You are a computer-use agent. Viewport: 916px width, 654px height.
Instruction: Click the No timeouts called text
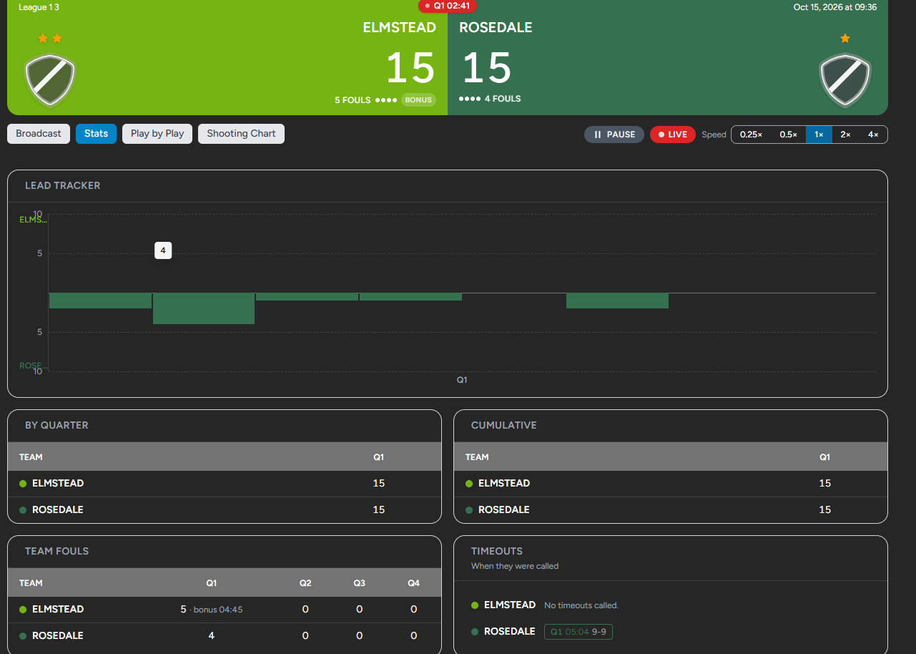[x=581, y=605]
